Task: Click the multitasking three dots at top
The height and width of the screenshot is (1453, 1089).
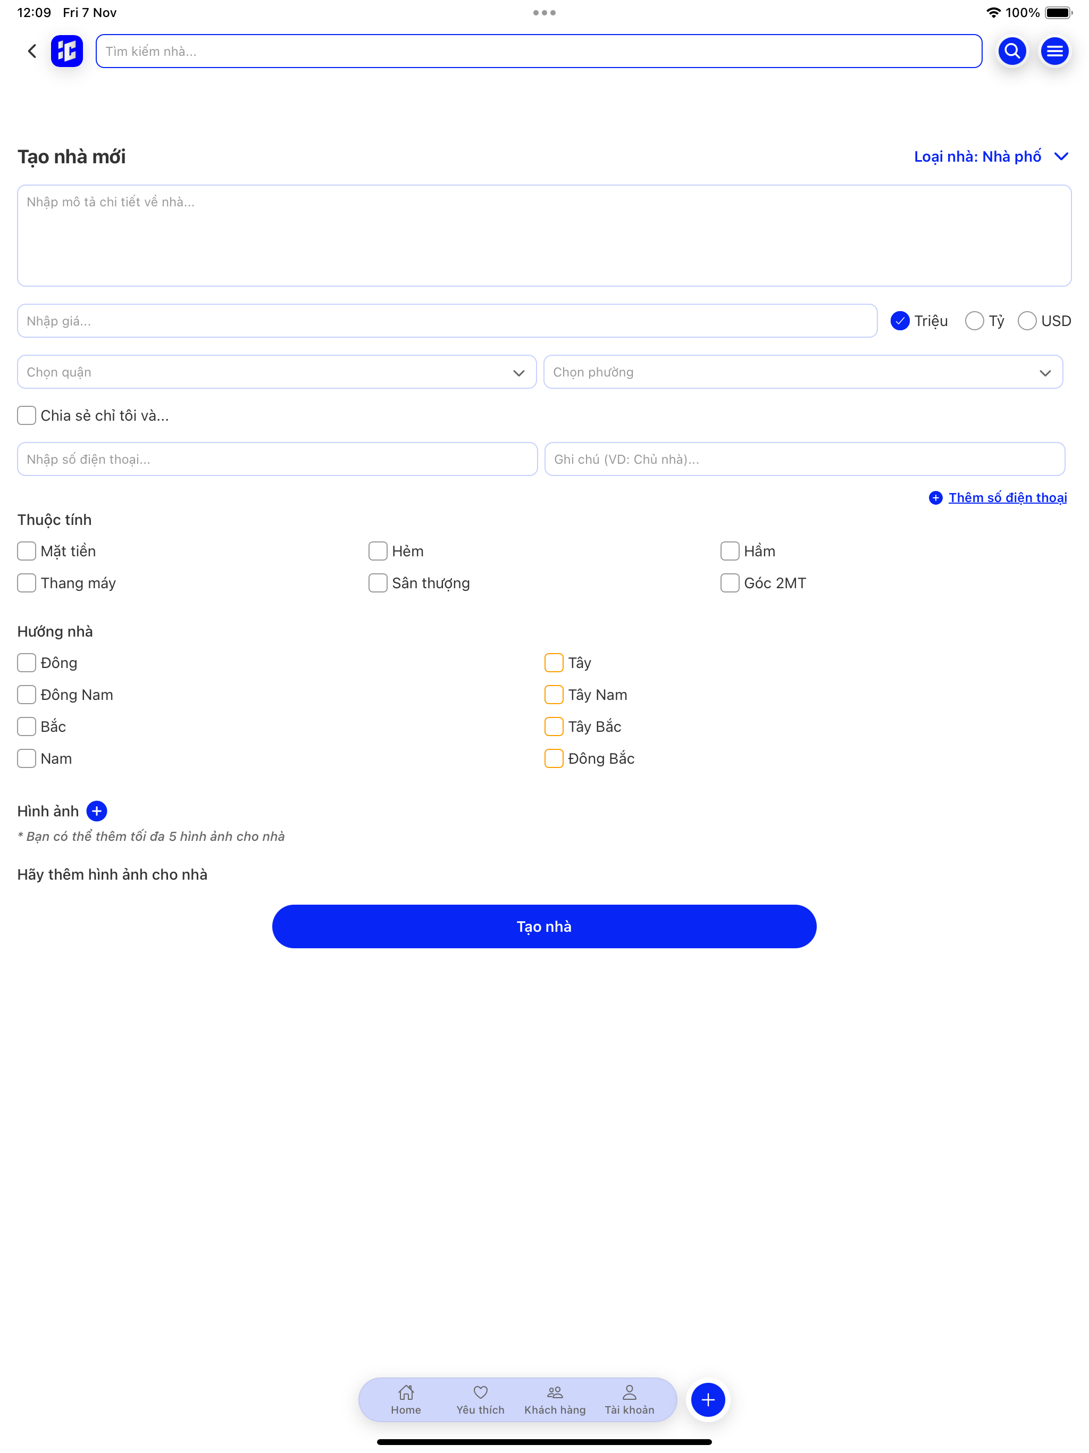Action: click(544, 12)
